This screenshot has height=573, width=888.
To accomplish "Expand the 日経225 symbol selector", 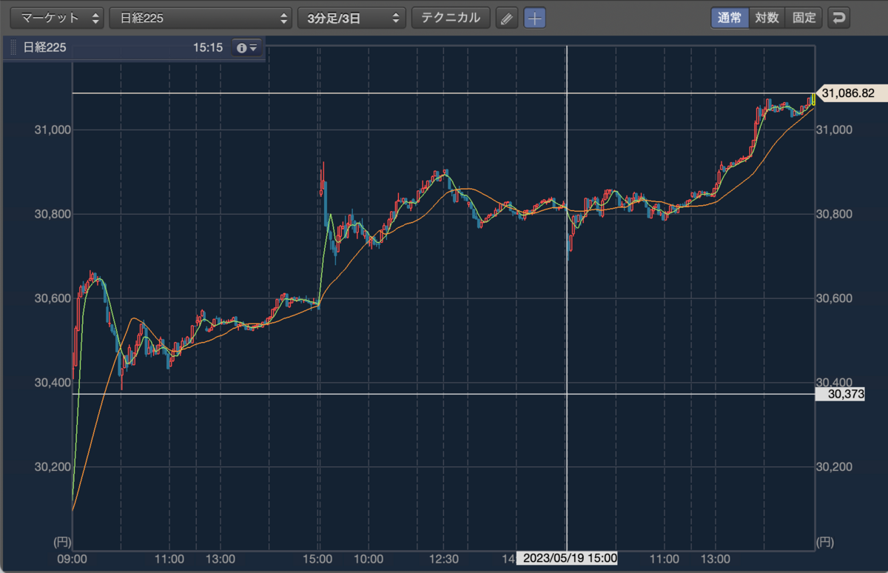I will [x=201, y=18].
